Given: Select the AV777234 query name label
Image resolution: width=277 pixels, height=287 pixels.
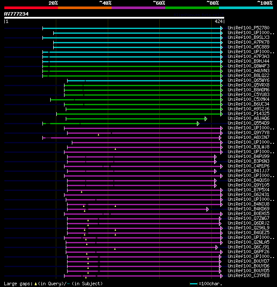Looking at the screenshot, I should (16, 14).
